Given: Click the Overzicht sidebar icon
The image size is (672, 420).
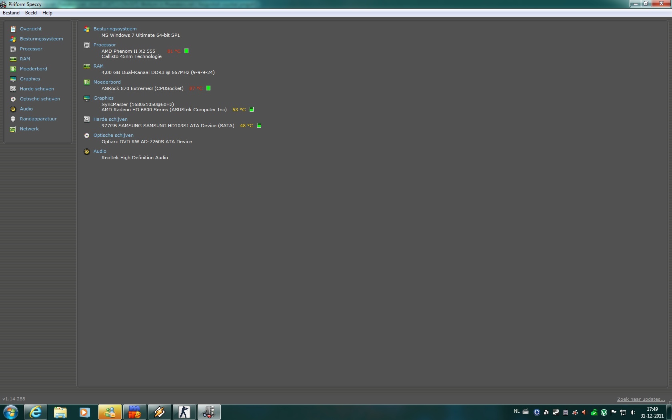Looking at the screenshot, I should tap(13, 29).
